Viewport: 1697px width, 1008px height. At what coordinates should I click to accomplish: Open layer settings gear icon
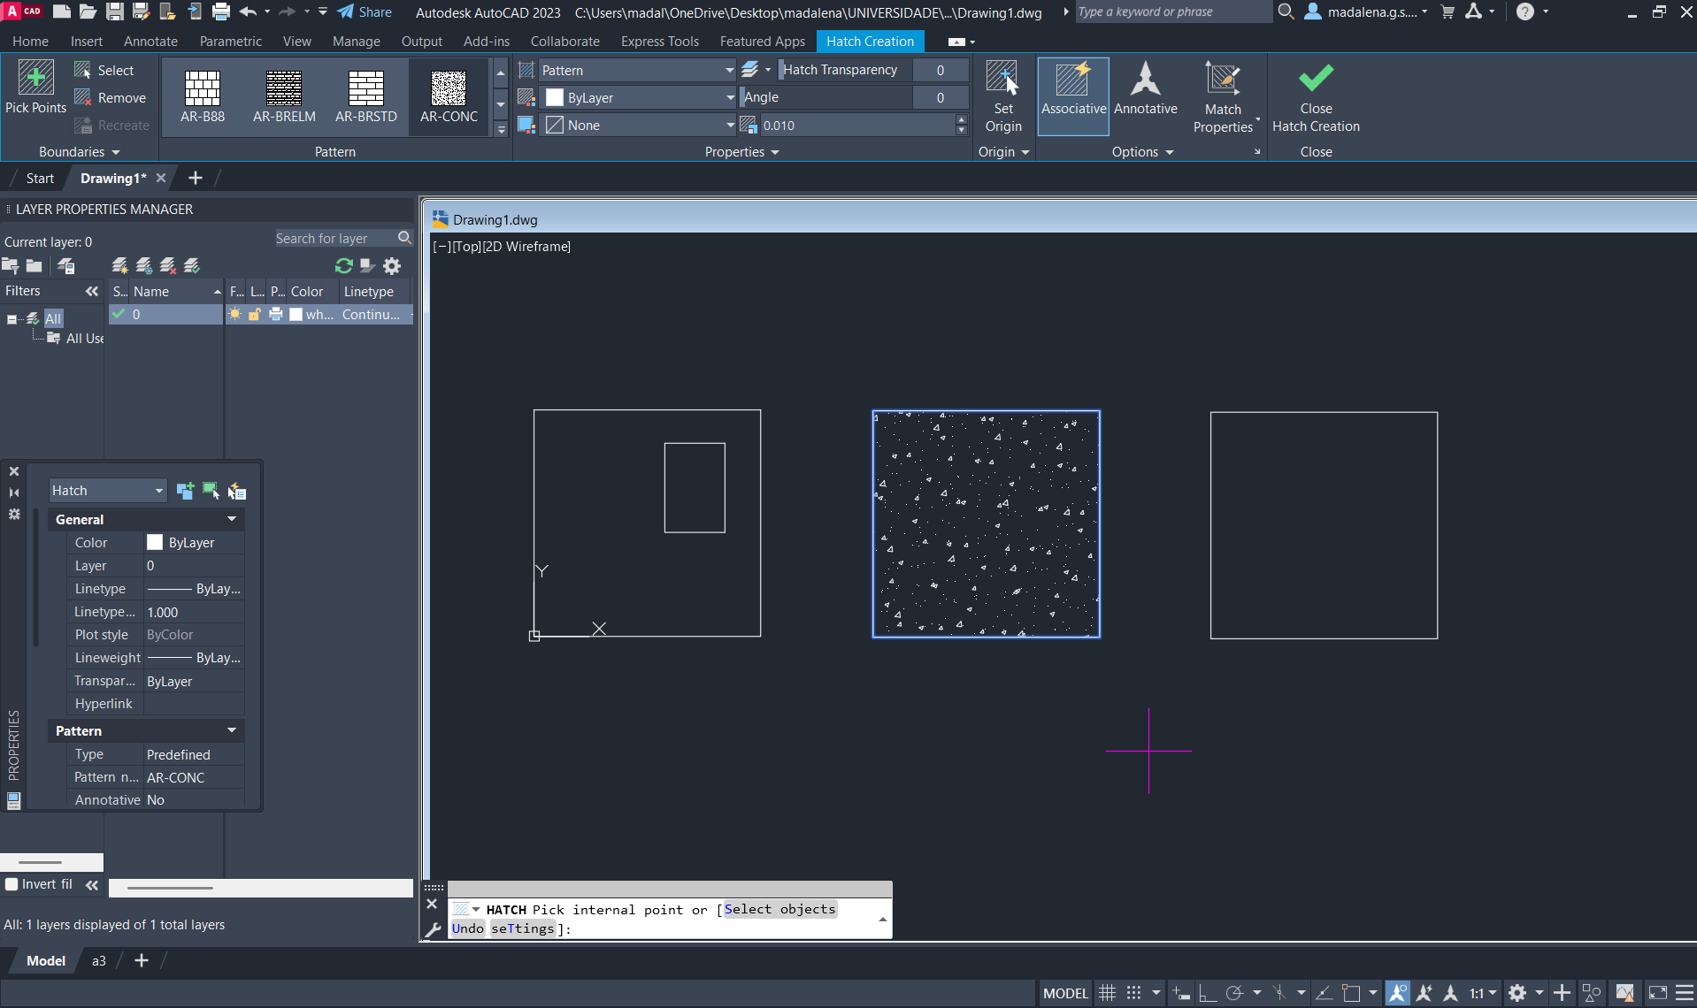point(392,266)
